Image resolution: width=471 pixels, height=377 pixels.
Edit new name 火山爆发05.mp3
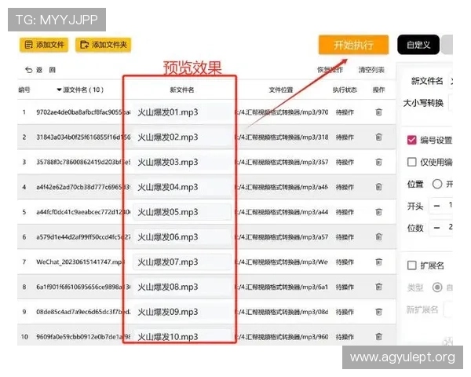(182, 212)
